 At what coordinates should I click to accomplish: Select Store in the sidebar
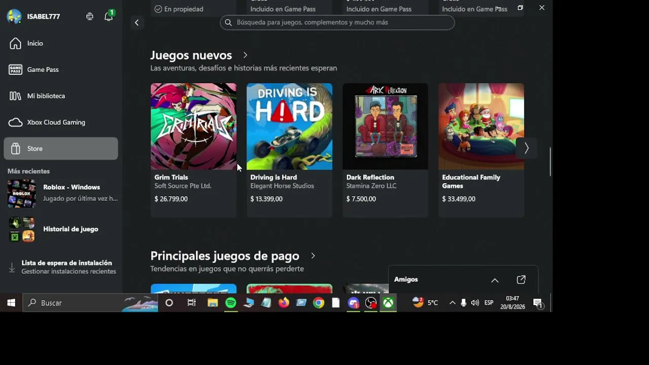point(61,149)
